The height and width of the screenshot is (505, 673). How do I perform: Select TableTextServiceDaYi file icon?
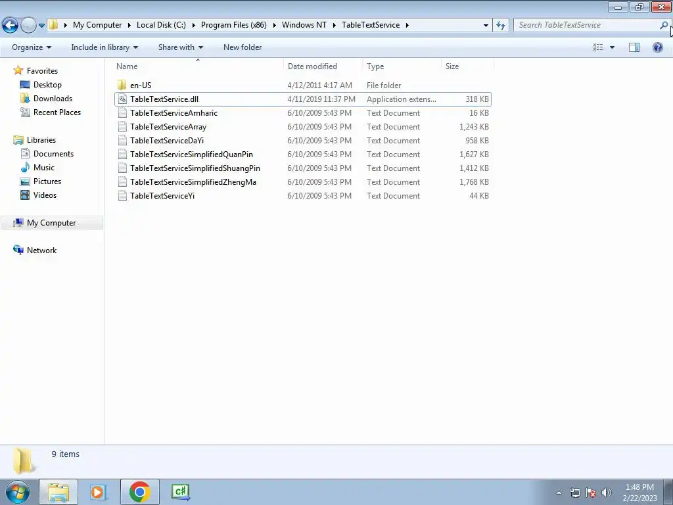tap(122, 141)
